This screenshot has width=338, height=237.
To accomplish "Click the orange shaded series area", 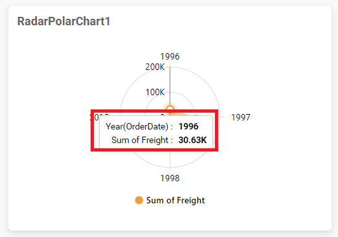I will 181,115.
